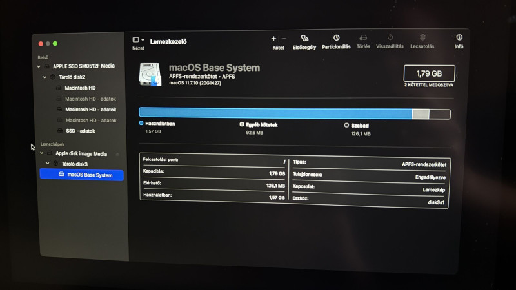Collapse the APPLE SSD SM0512F Media entry
This screenshot has height=290, width=516.
coord(39,66)
